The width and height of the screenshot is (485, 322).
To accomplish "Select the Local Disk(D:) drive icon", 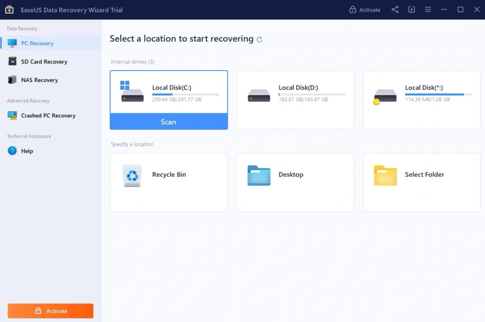I will click(x=259, y=95).
